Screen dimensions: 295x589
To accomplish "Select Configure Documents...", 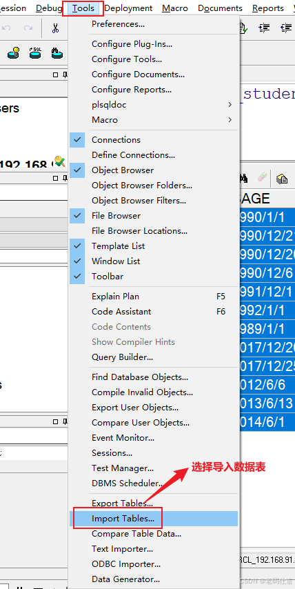I will (x=154, y=74).
